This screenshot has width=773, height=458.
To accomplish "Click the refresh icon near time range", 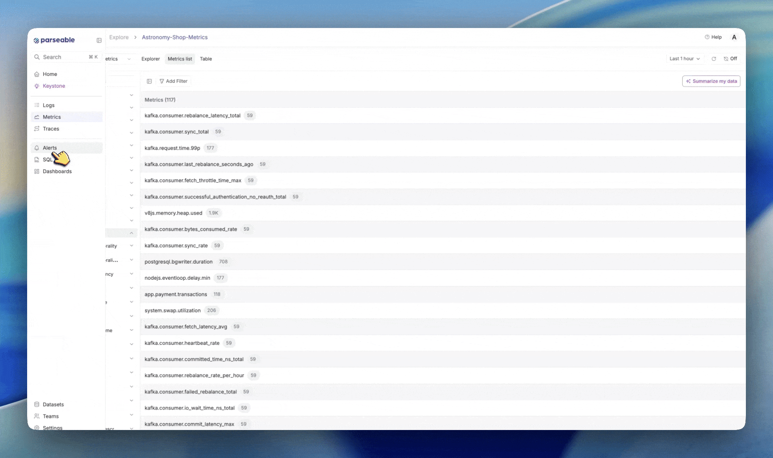I will click(714, 59).
